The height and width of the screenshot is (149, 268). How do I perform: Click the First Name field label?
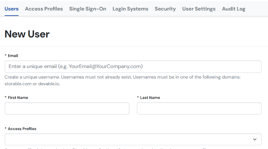coord(17,97)
